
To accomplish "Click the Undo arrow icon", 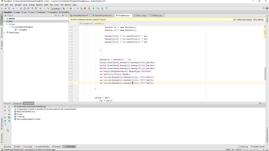I will coord(13,8).
